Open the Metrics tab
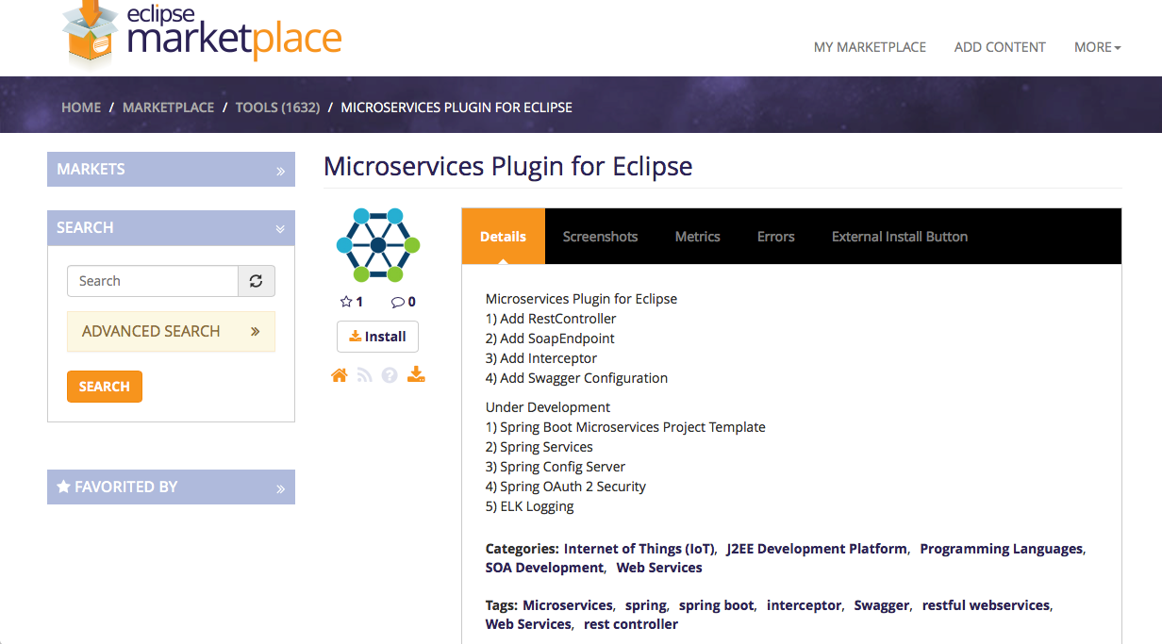Image resolution: width=1162 pixels, height=644 pixels. [x=698, y=236]
